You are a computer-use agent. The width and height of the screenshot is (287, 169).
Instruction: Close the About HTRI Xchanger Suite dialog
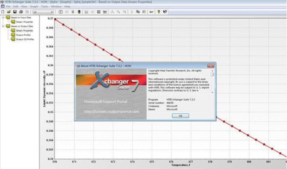[210, 65]
